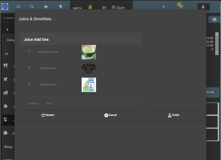Select the Wheat grass shot label
Viewport: 221px width, 160px height.
click(48, 52)
